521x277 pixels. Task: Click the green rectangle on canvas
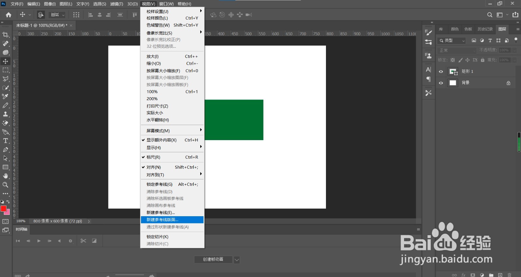tap(234, 120)
